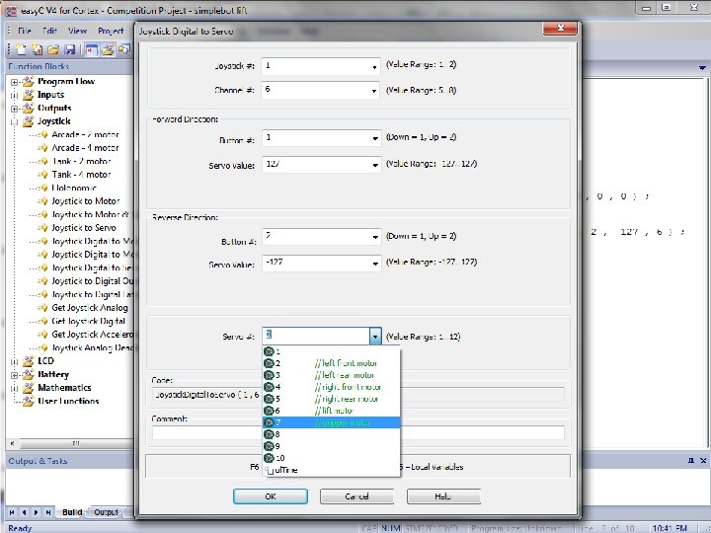This screenshot has height=533, width=711.
Task: Expand the Program Flow tree node
Action: point(14,82)
